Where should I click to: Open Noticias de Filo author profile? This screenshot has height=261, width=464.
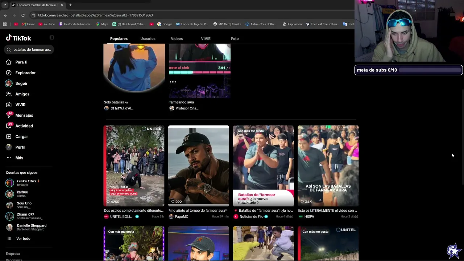(251, 216)
